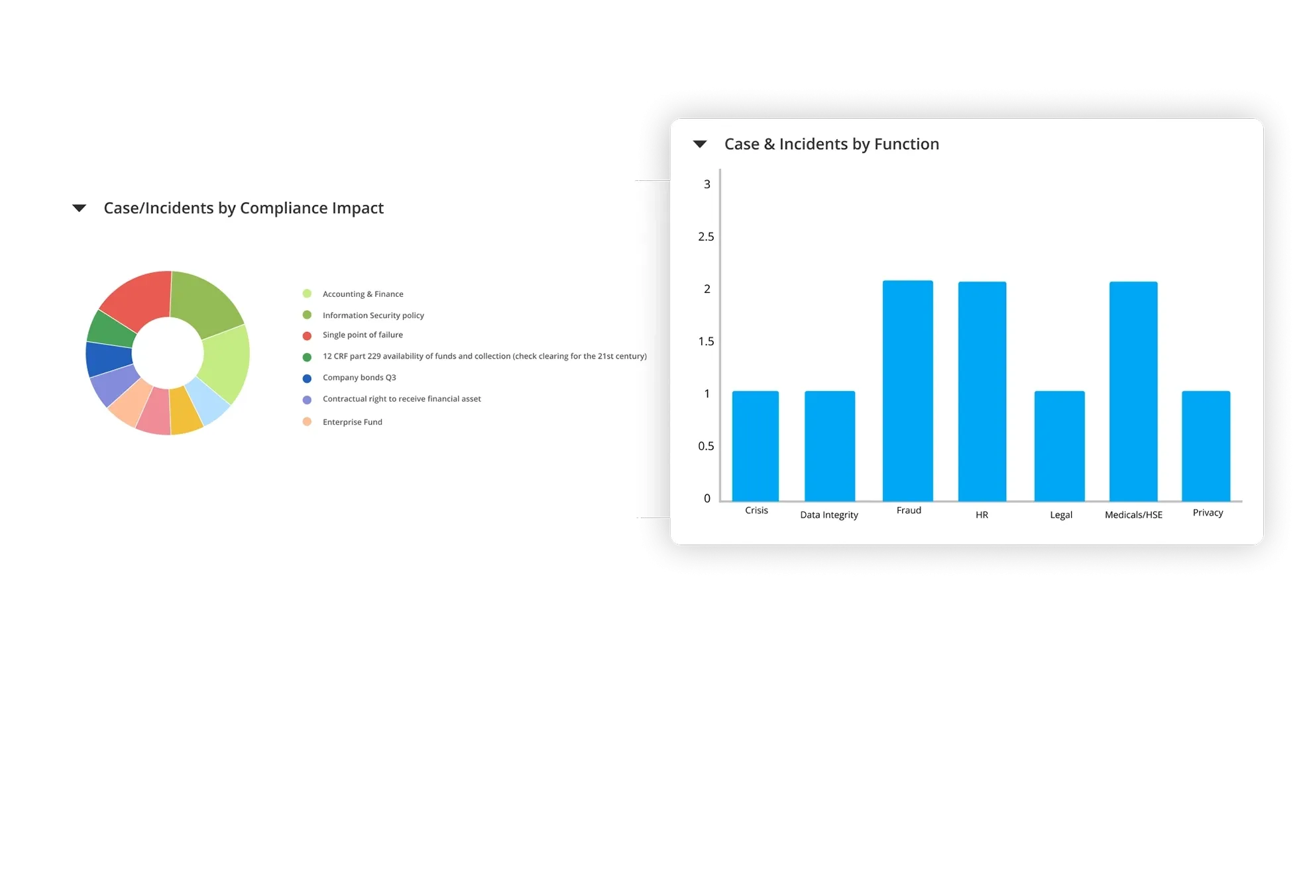Viewport: 1309px width, 870px height.
Task: Select the Legal bar
Action: pos(1059,445)
